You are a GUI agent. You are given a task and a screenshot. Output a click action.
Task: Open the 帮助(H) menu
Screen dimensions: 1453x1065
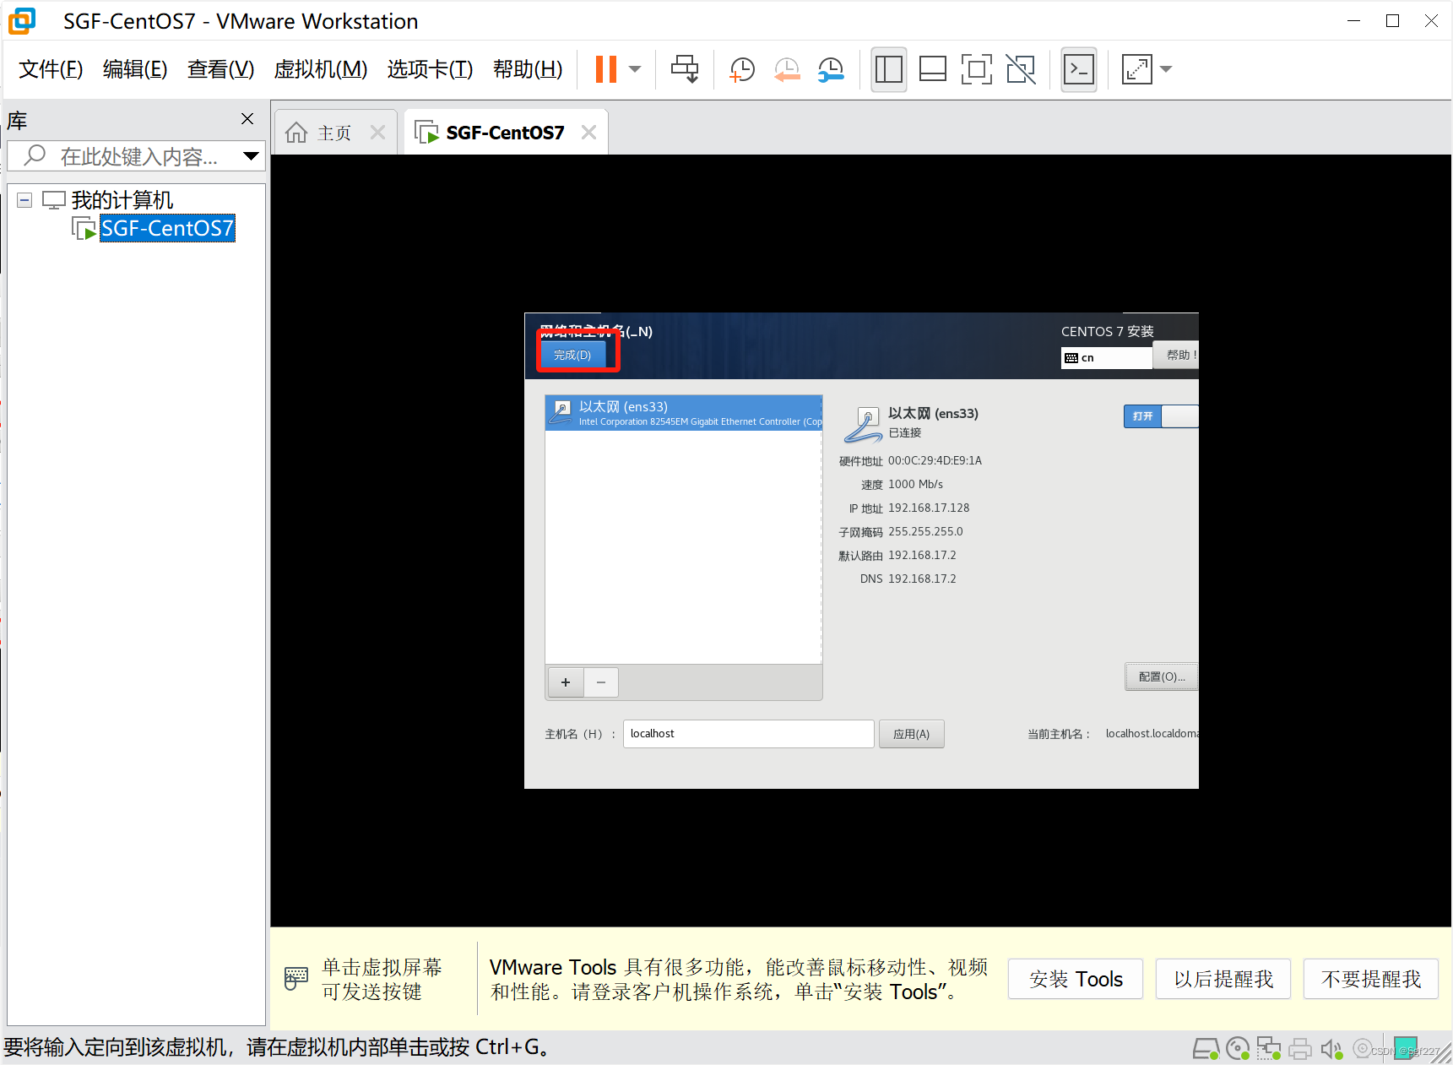528,69
